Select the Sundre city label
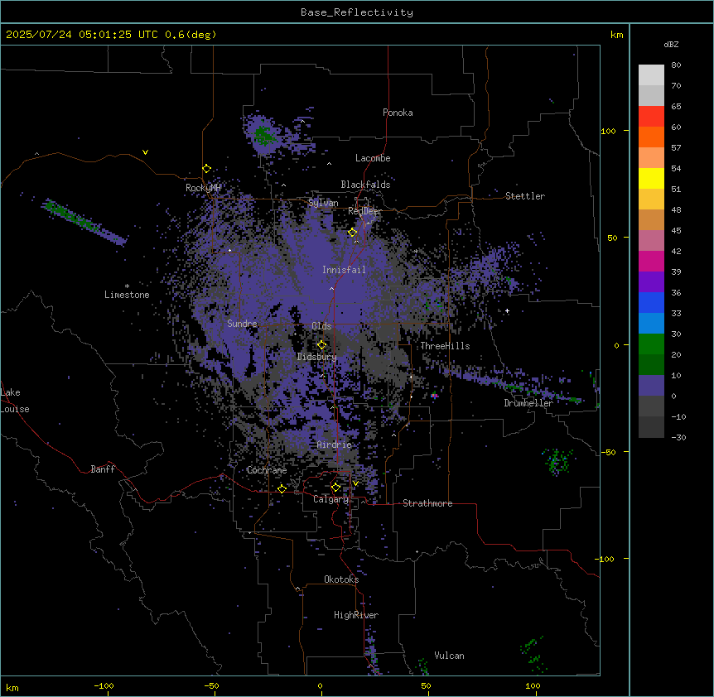The width and height of the screenshot is (714, 697). tap(242, 324)
